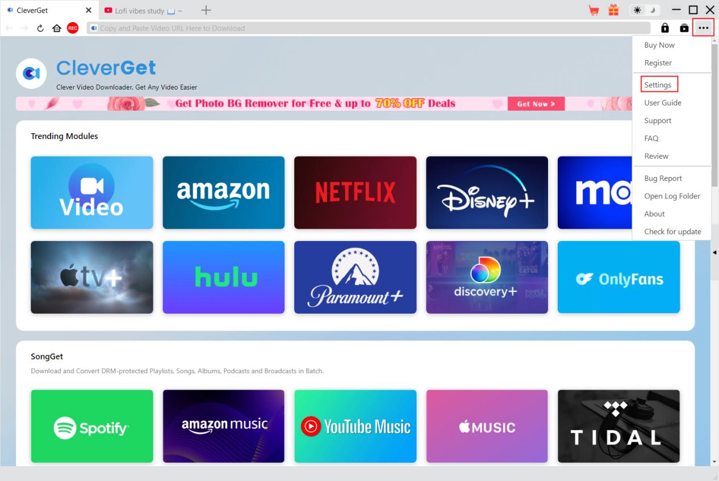Open the shopping cart icon

pos(594,10)
